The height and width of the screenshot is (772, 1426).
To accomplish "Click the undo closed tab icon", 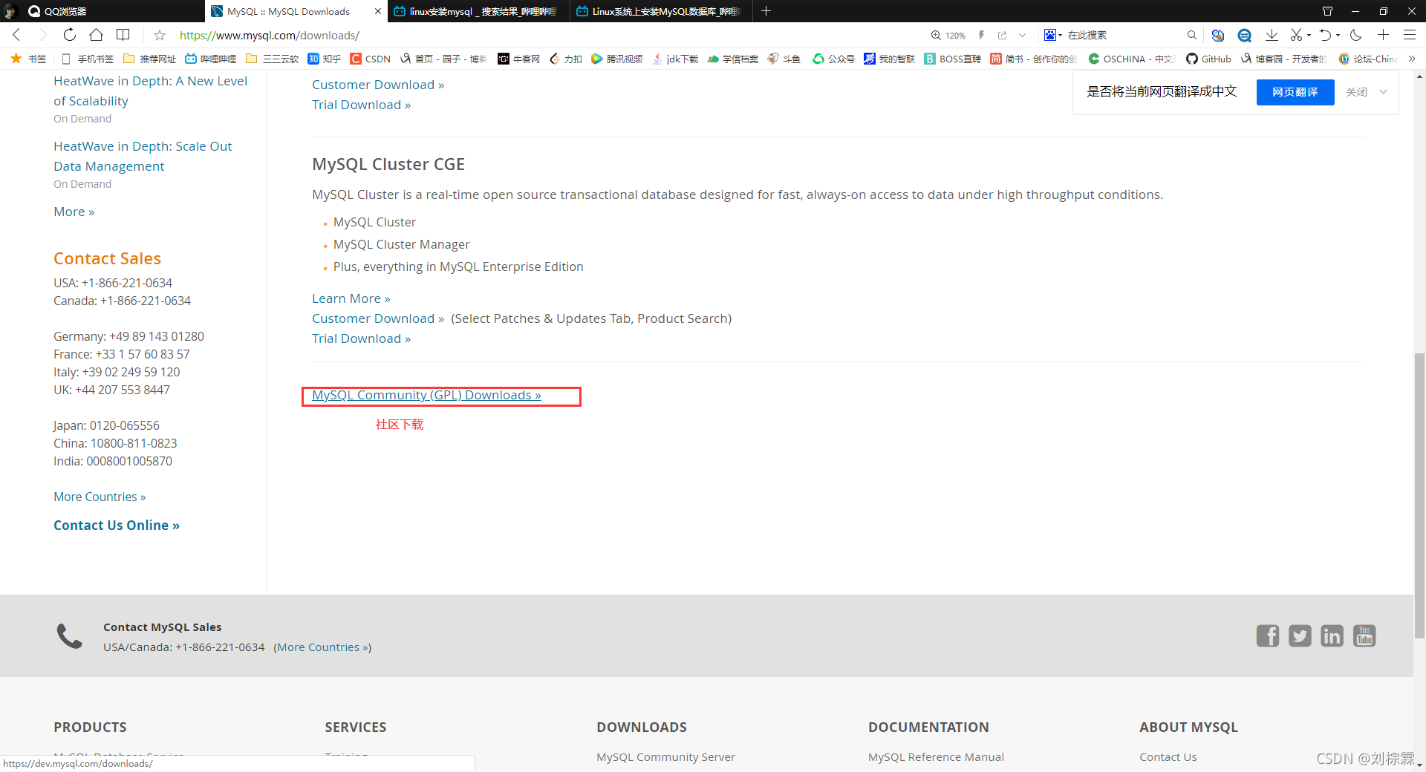I will (x=1325, y=35).
